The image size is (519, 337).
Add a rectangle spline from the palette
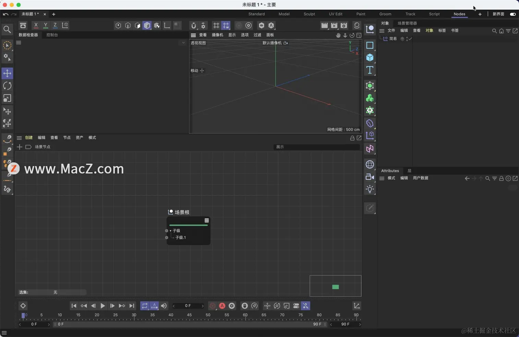(370, 45)
